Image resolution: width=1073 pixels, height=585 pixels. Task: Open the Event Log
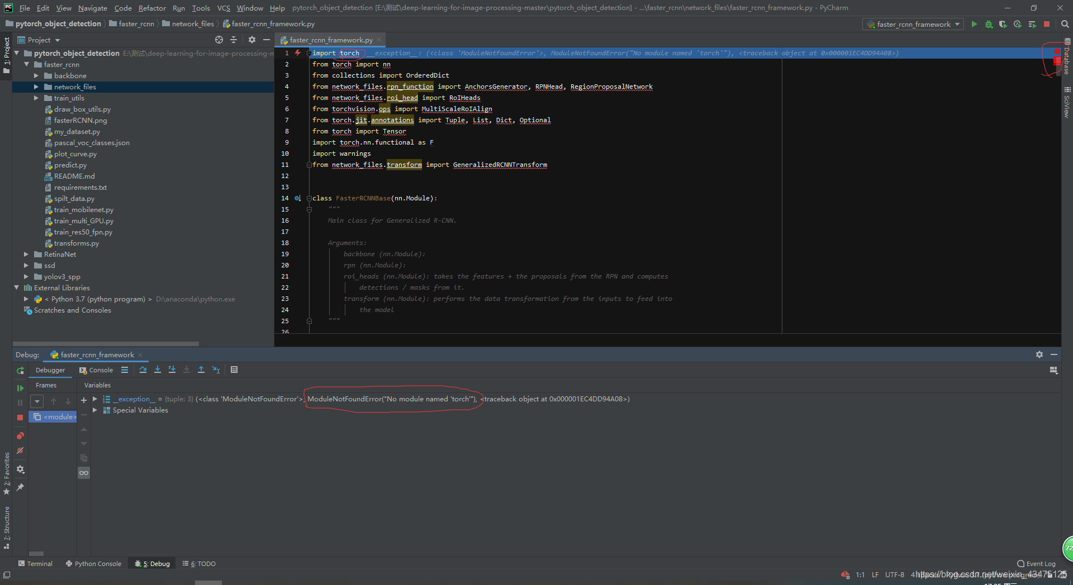(1037, 564)
